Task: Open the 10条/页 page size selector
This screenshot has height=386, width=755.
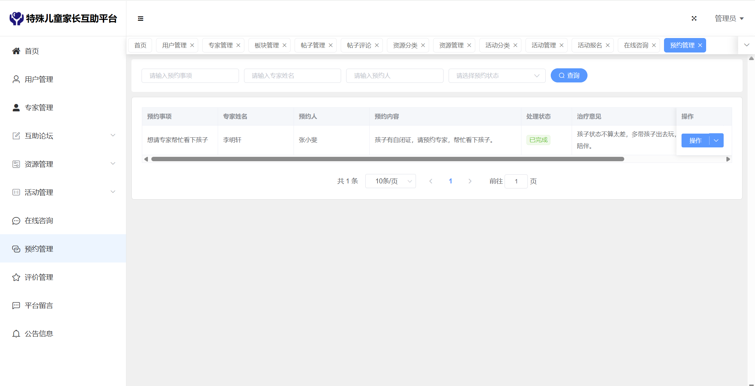Action: 390,181
